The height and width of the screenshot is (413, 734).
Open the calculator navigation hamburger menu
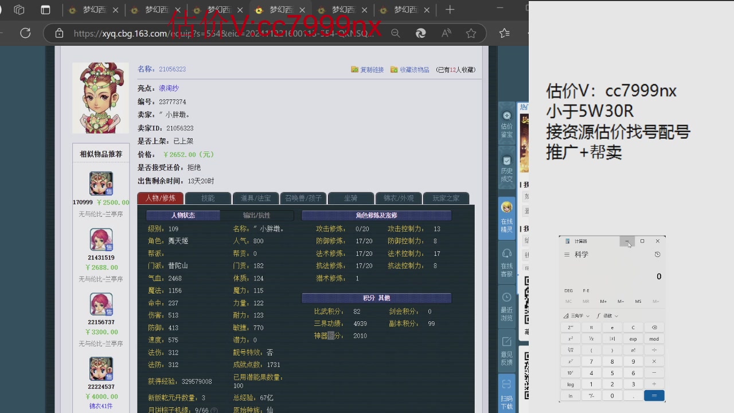coord(567,254)
